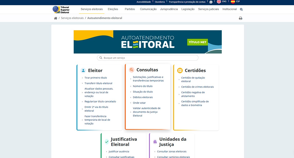Open the Partidos menu

pyautogui.click(x=130, y=9)
